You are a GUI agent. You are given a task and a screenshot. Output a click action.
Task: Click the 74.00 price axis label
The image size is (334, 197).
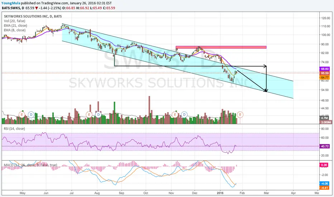pos(325,62)
